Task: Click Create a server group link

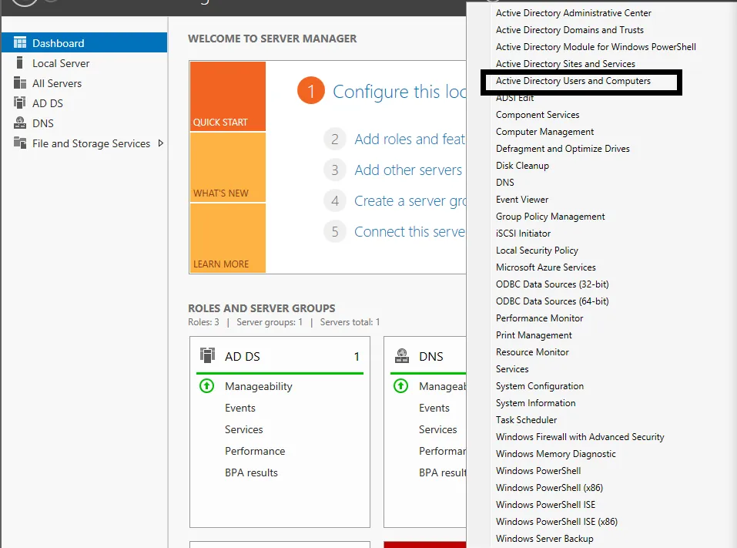Action: click(x=410, y=201)
